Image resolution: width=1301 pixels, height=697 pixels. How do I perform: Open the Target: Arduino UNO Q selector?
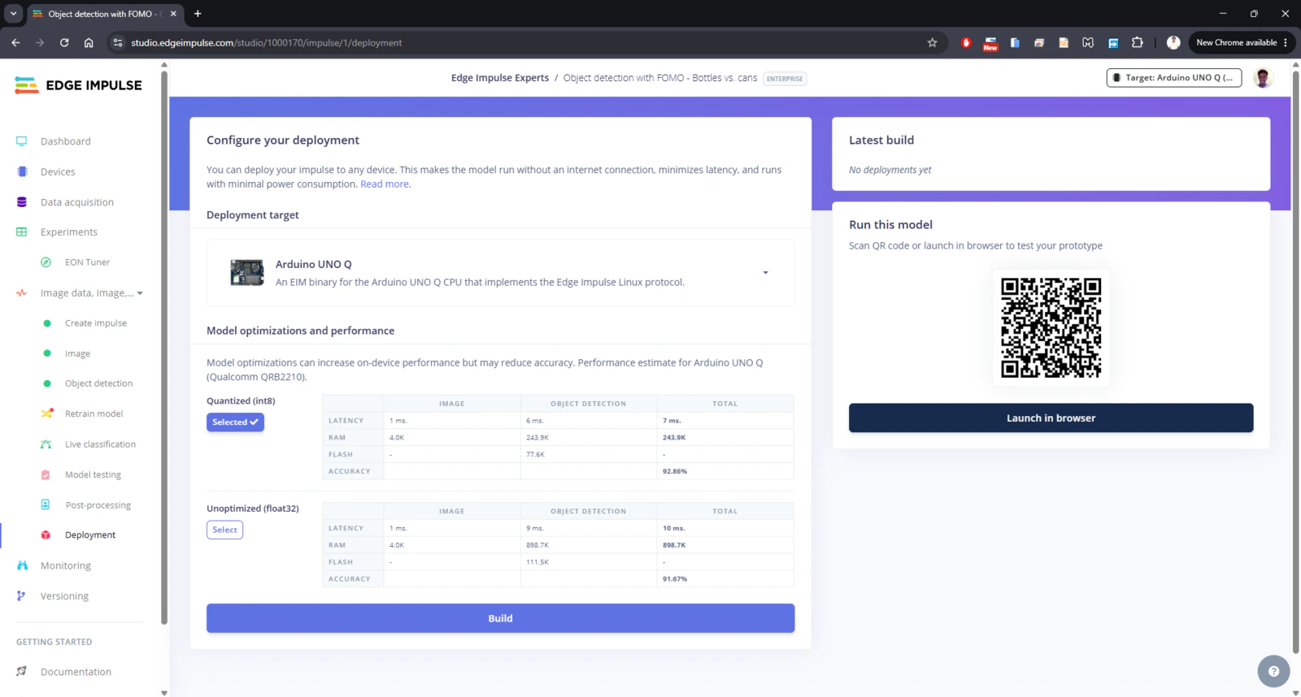1173,78
